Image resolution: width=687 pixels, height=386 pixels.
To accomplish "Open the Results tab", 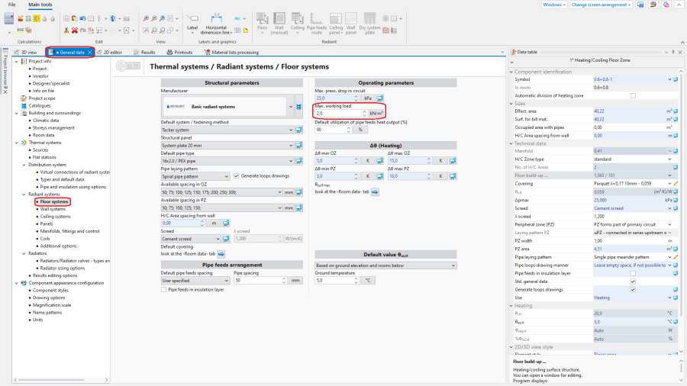I will (x=144, y=53).
